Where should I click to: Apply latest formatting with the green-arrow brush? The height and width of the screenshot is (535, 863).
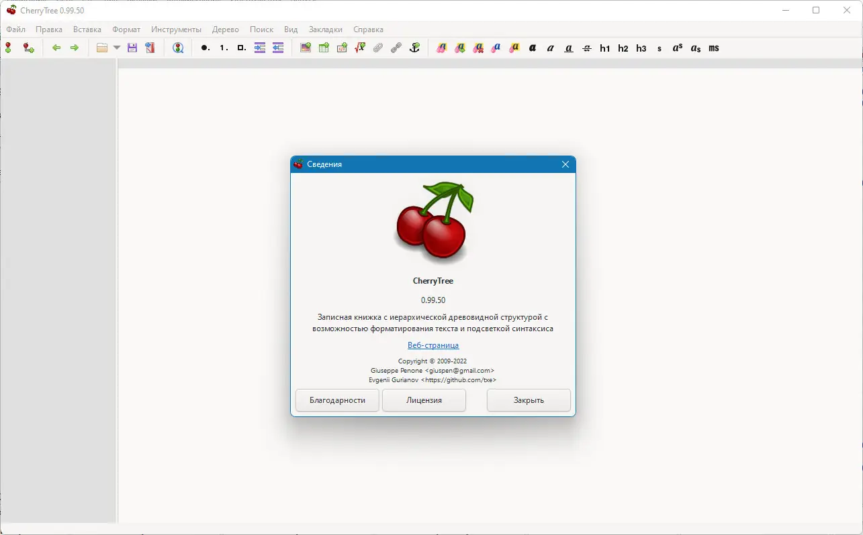point(460,48)
